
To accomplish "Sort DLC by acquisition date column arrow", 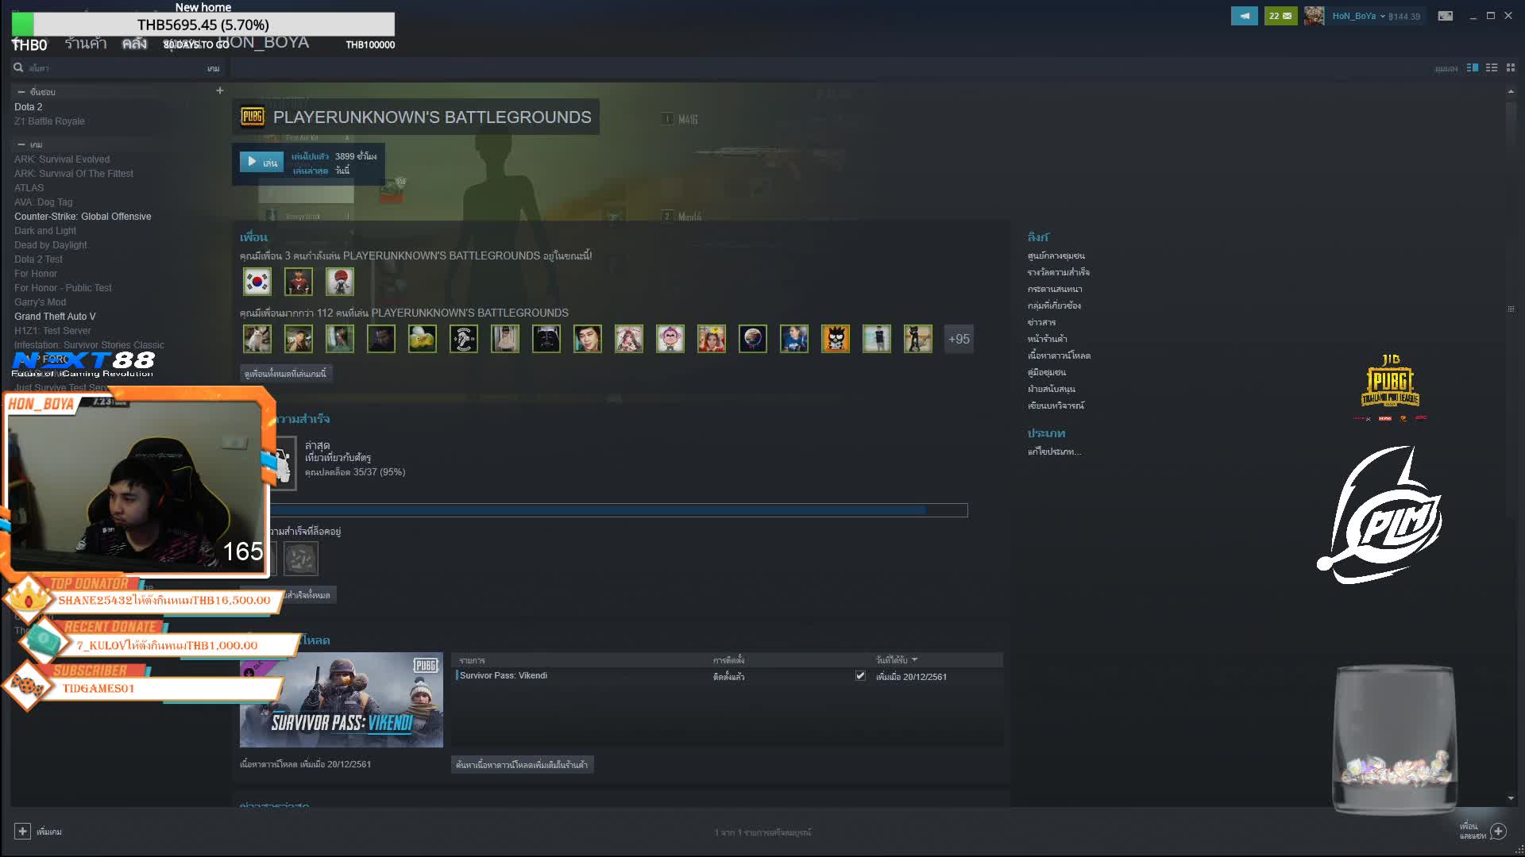I will click(x=915, y=660).
